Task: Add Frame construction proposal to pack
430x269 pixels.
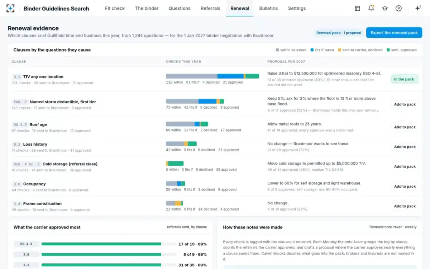Action: (x=405, y=206)
